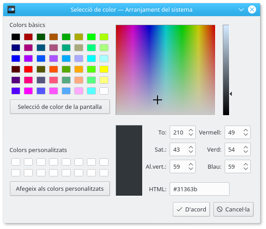The width and height of the screenshot is (266, 229).
Task: Decrease the Blau value
Action: (246, 169)
